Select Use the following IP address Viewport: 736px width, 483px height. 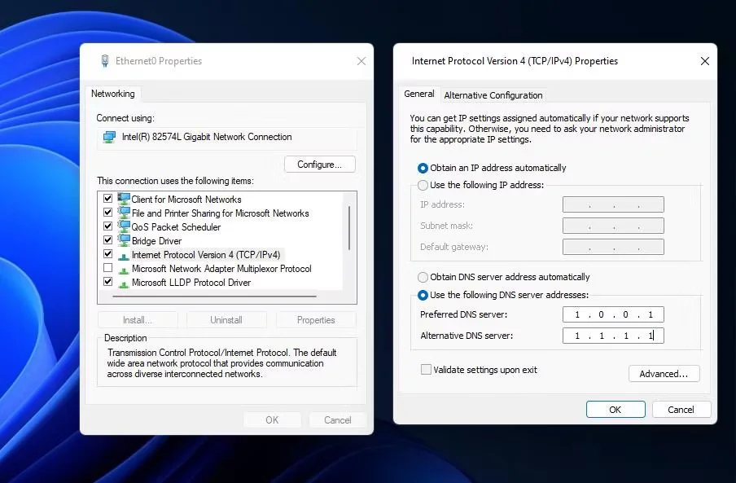point(423,185)
